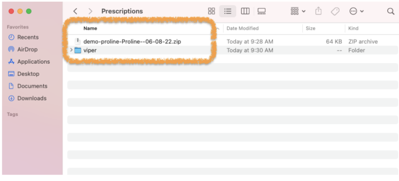Open the Finder search

point(390,11)
